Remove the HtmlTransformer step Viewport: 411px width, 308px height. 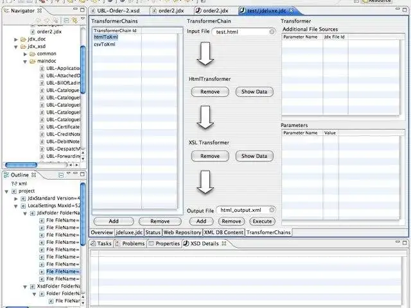tap(210, 92)
